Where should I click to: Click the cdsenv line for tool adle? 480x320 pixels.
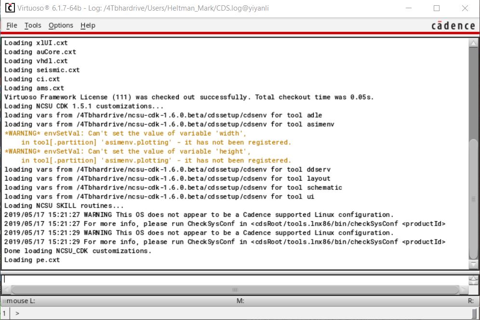(x=163, y=115)
